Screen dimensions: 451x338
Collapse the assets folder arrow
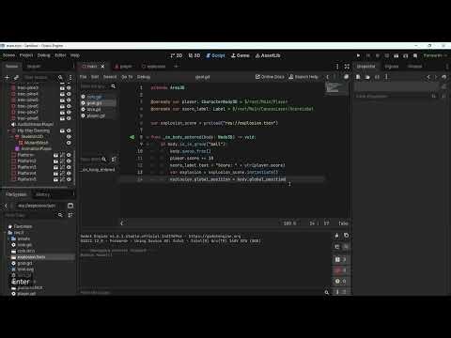coord(8,238)
